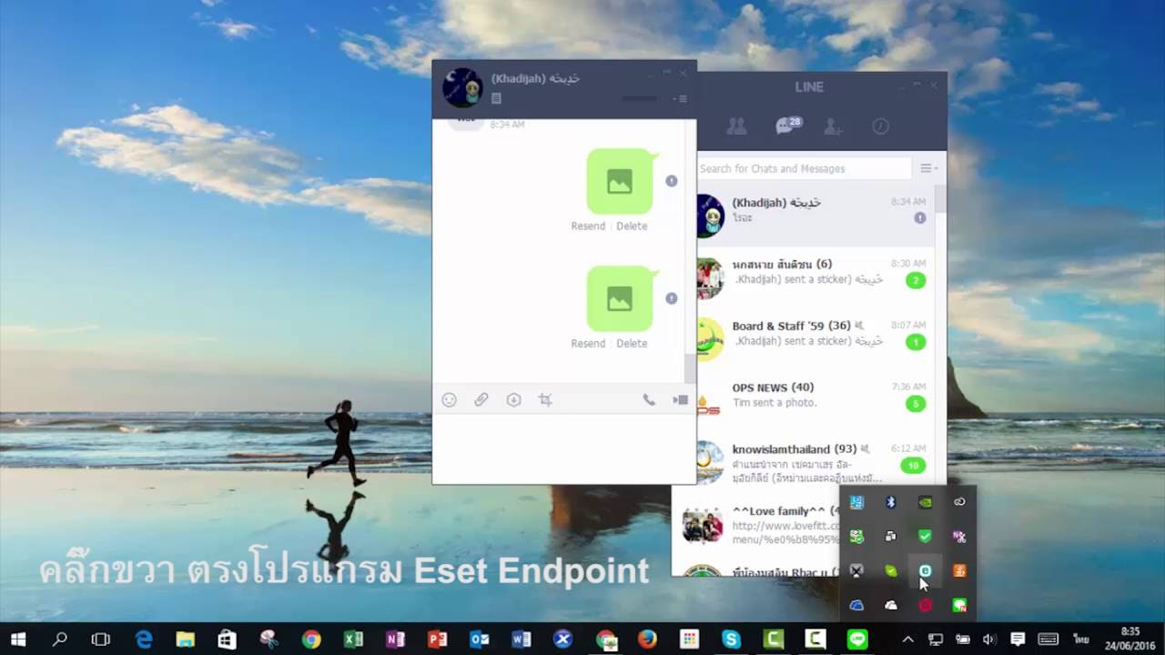Start a video call in Khadijah chat

tap(680, 399)
